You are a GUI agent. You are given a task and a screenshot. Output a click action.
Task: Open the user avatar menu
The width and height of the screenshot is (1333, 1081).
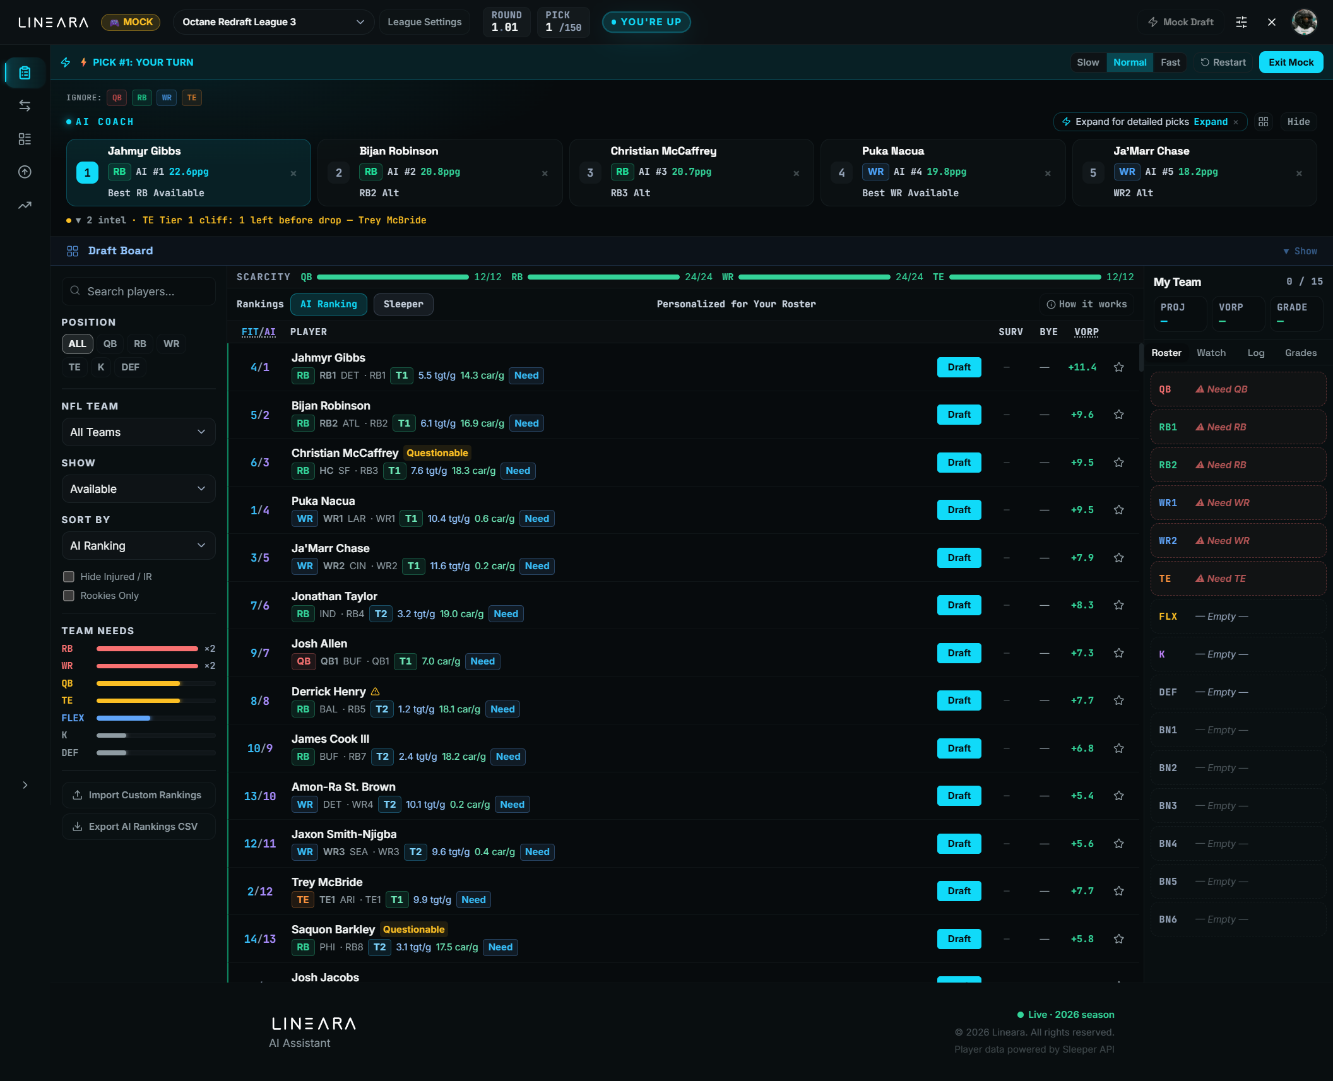tap(1304, 22)
